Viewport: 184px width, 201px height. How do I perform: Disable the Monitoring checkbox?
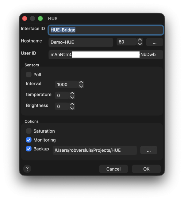pyautogui.click(x=29, y=140)
